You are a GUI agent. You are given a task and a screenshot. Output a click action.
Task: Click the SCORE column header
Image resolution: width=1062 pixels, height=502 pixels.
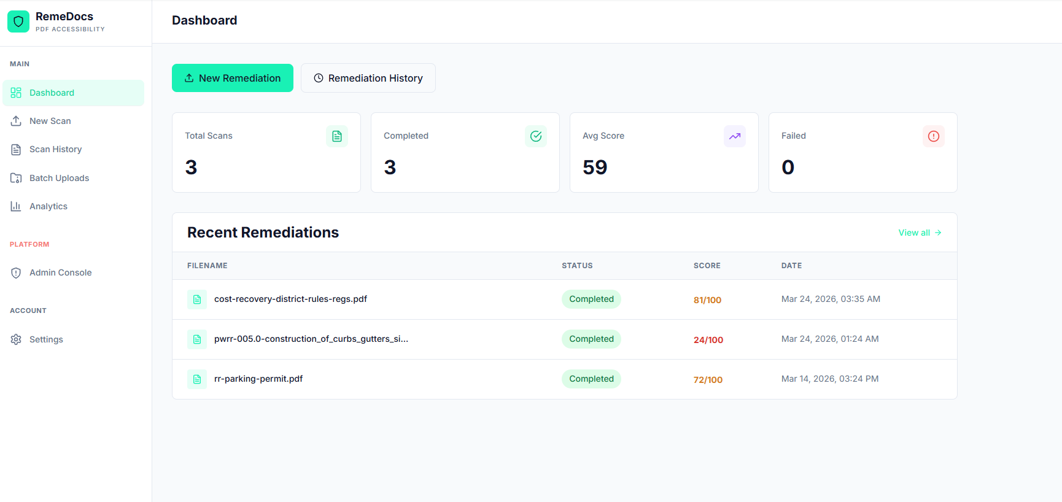[707, 266]
